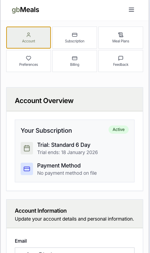The width and height of the screenshot is (150, 253).
Task: Open the hamburger menu icon
Action: pos(131,10)
